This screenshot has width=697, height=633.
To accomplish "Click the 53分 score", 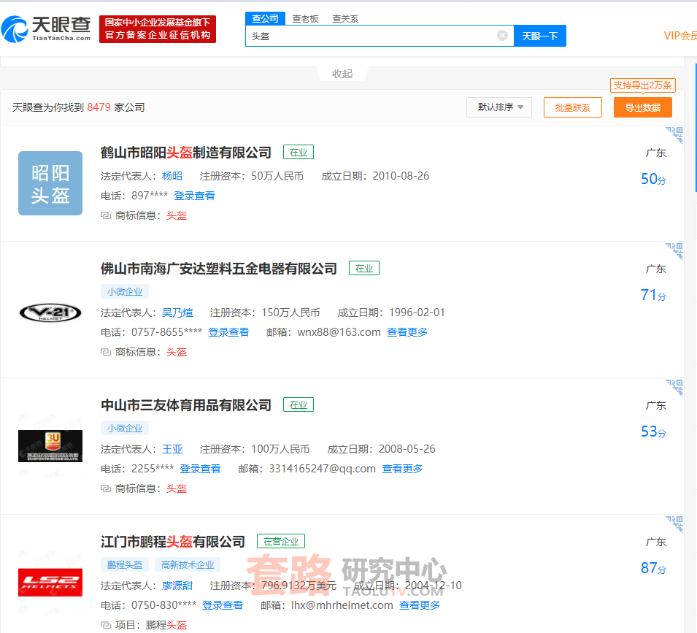I will pyautogui.click(x=653, y=431).
